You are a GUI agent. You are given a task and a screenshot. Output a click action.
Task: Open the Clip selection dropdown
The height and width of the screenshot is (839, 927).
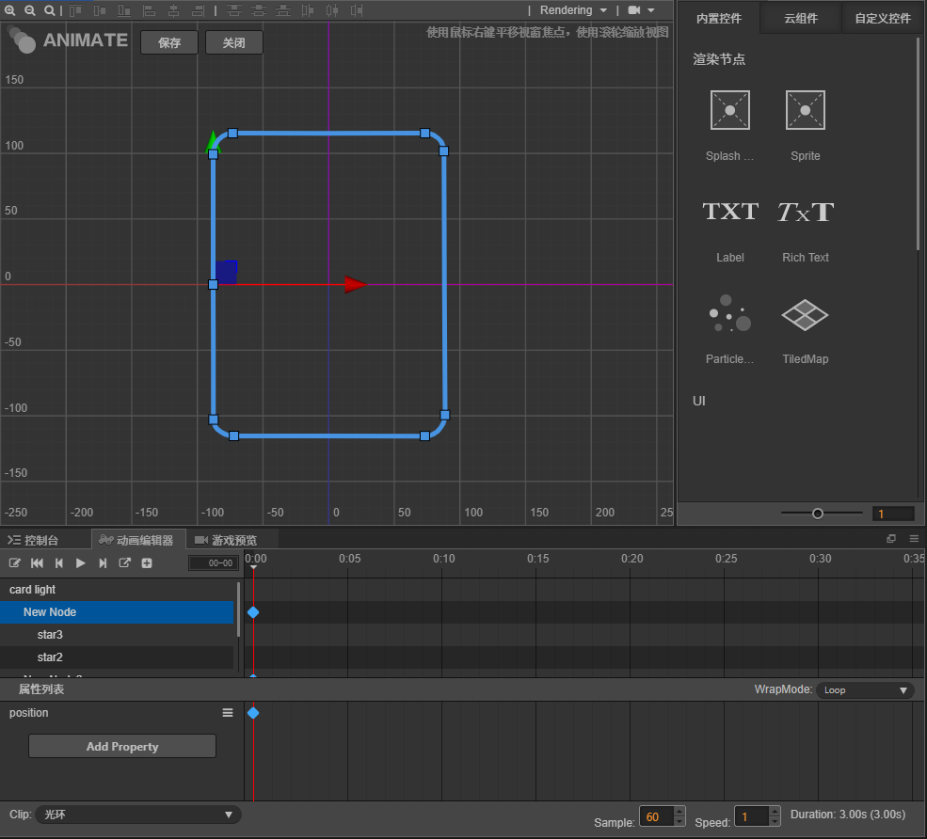point(138,815)
